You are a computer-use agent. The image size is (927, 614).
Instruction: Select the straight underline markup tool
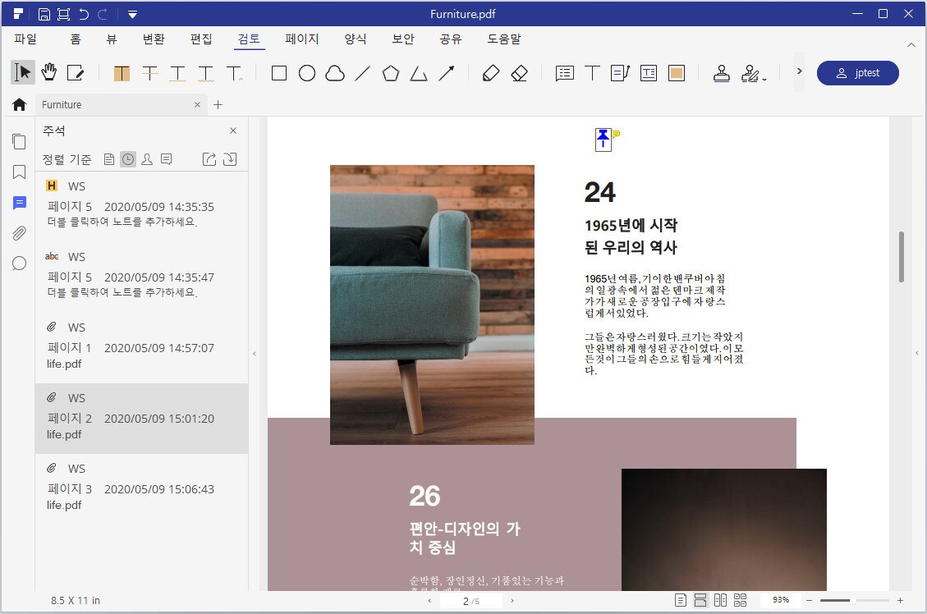click(178, 73)
